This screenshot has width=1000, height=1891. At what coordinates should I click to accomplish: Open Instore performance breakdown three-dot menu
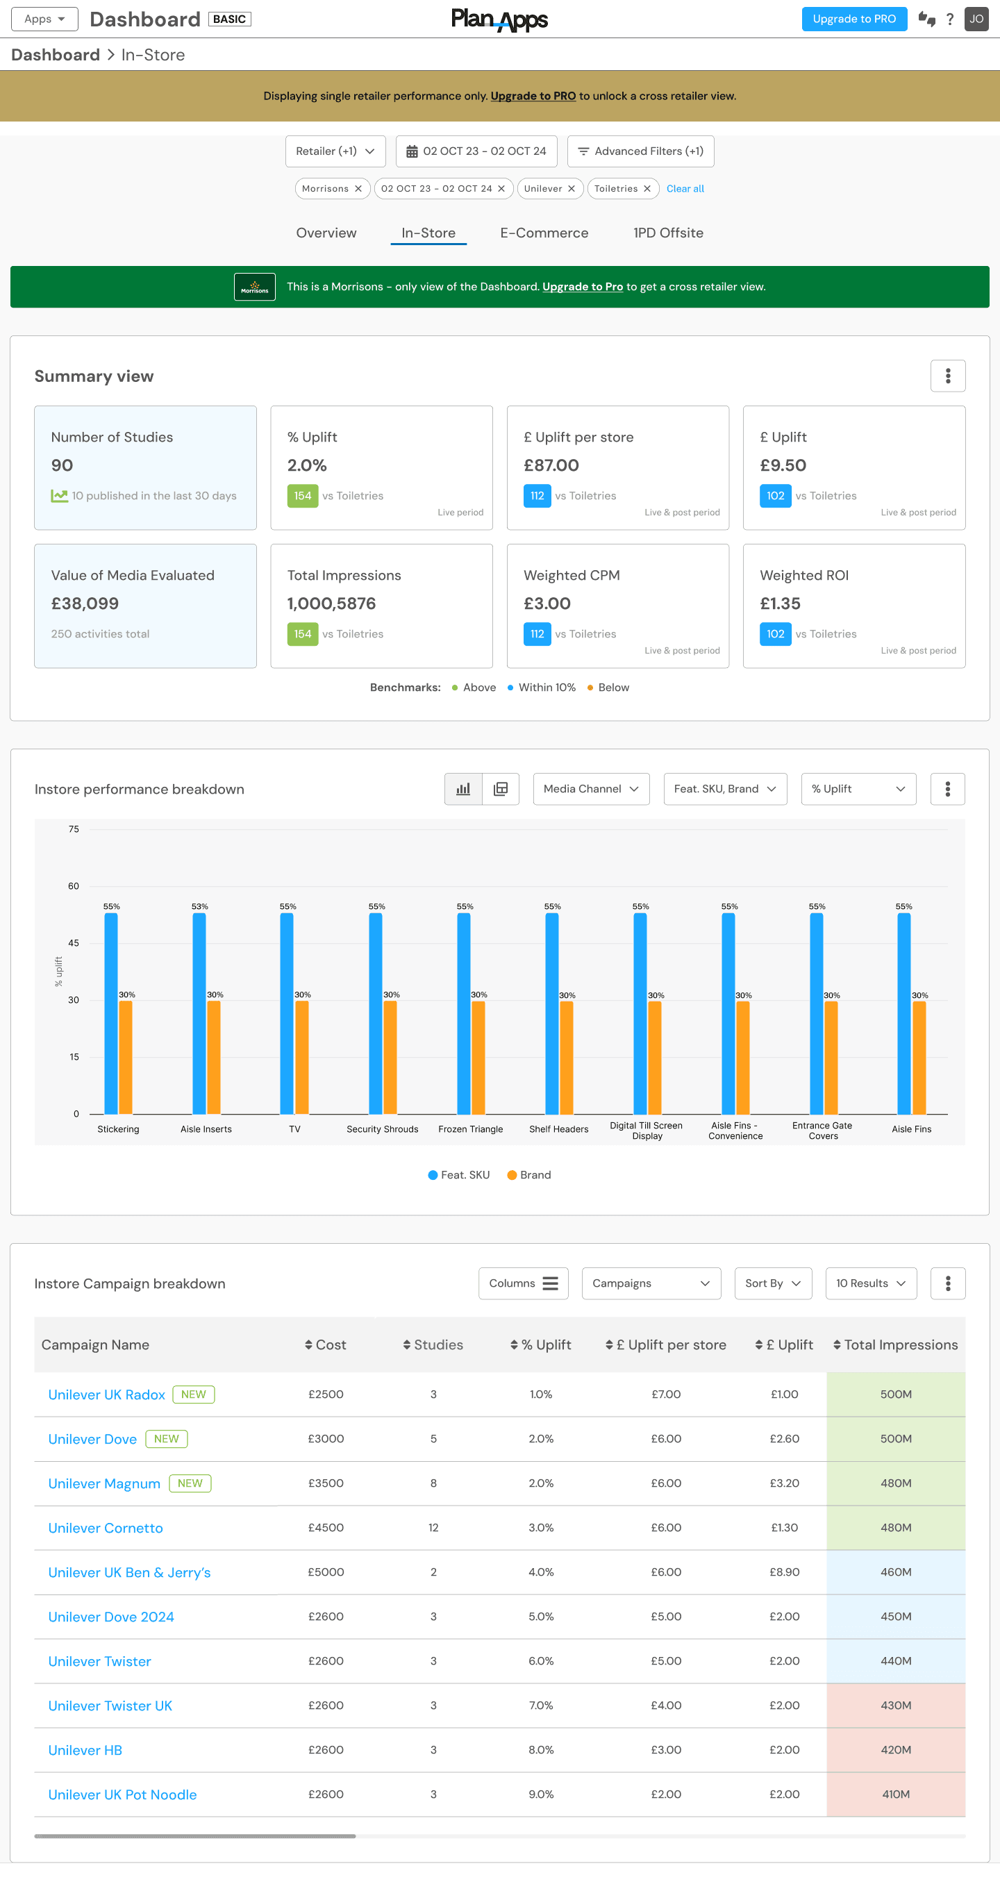(x=948, y=789)
